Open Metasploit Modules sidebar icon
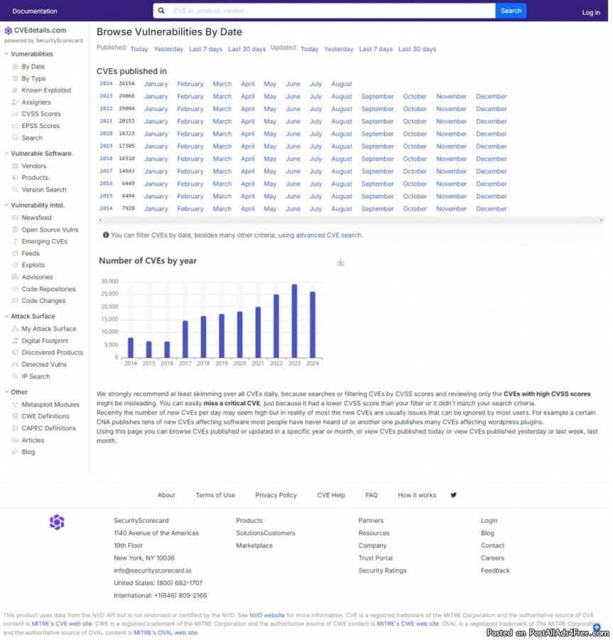The height and width of the screenshot is (640, 613). click(x=15, y=405)
